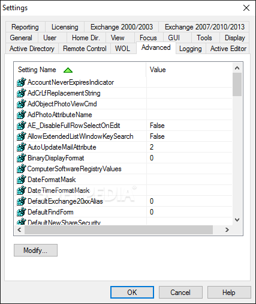The image size is (256, 304).
Task: Switch to the General tab
Action: (x=21, y=38)
